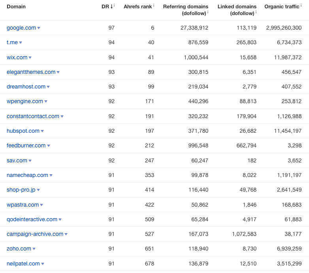This screenshot has width=309, height=273.
Task: Expand the dropdown arrow beside elegantthemes.com
Action: click(58, 72)
